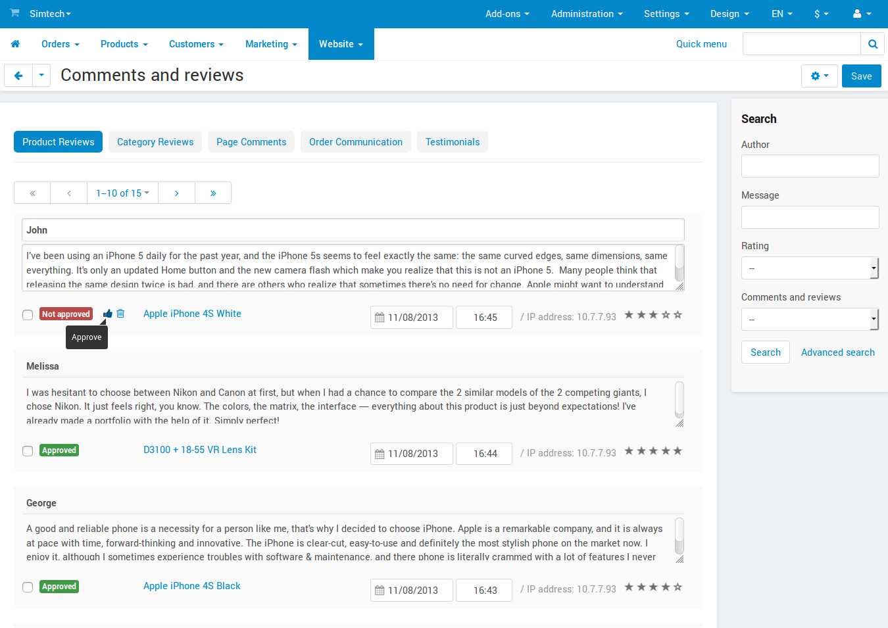Click the blue back arrow button
This screenshot has width=888, height=628.
pyautogui.click(x=18, y=76)
